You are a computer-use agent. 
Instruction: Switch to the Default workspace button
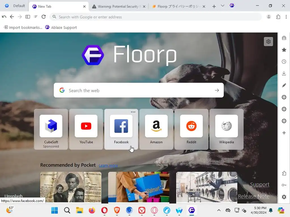15,6
